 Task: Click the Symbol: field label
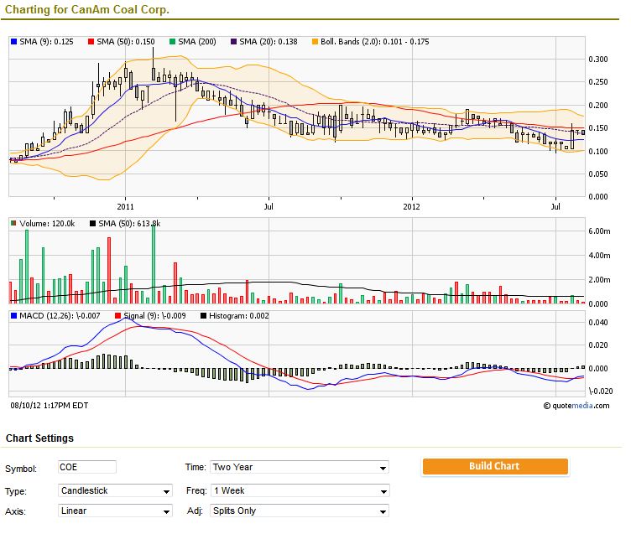[21, 469]
